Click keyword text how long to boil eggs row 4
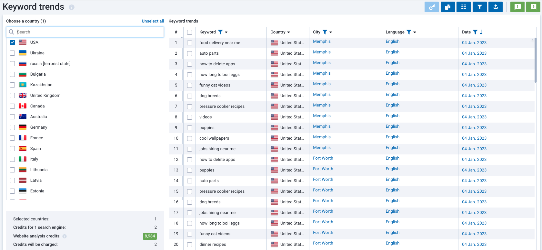The width and height of the screenshot is (542, 250). [219, 75]
